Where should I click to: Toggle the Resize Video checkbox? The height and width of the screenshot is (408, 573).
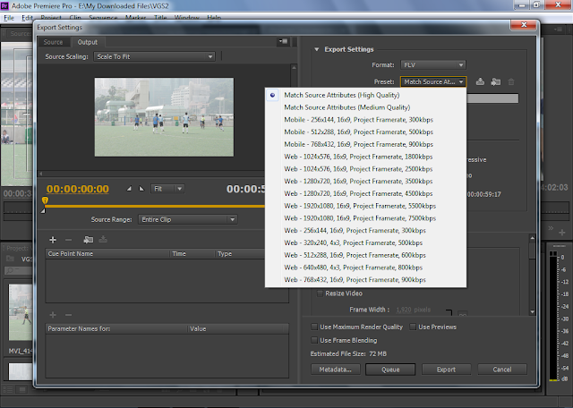[x=320, y=293]
